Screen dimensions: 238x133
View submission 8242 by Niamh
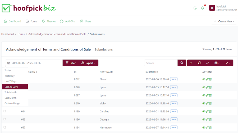coord(204,79)
